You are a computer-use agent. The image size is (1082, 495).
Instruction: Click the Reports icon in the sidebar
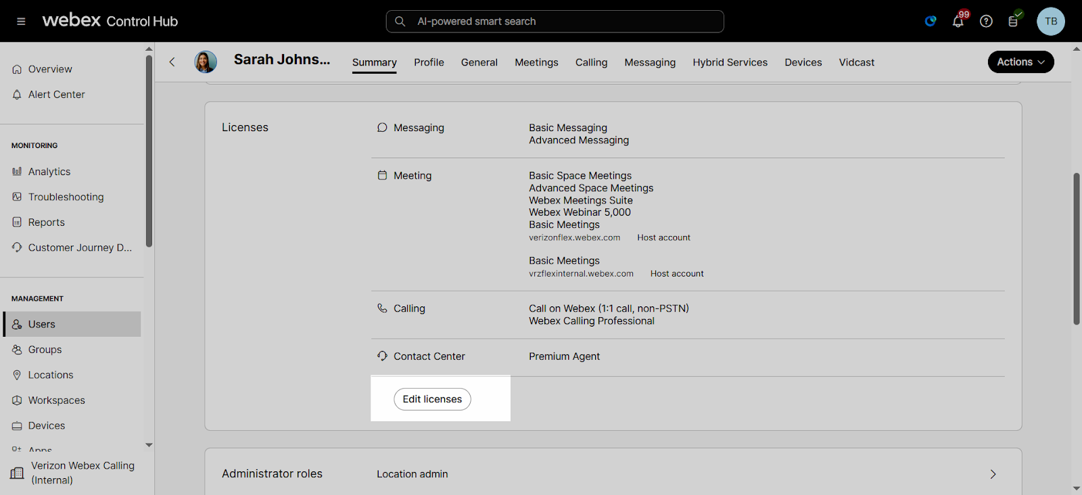pos(17,222)
